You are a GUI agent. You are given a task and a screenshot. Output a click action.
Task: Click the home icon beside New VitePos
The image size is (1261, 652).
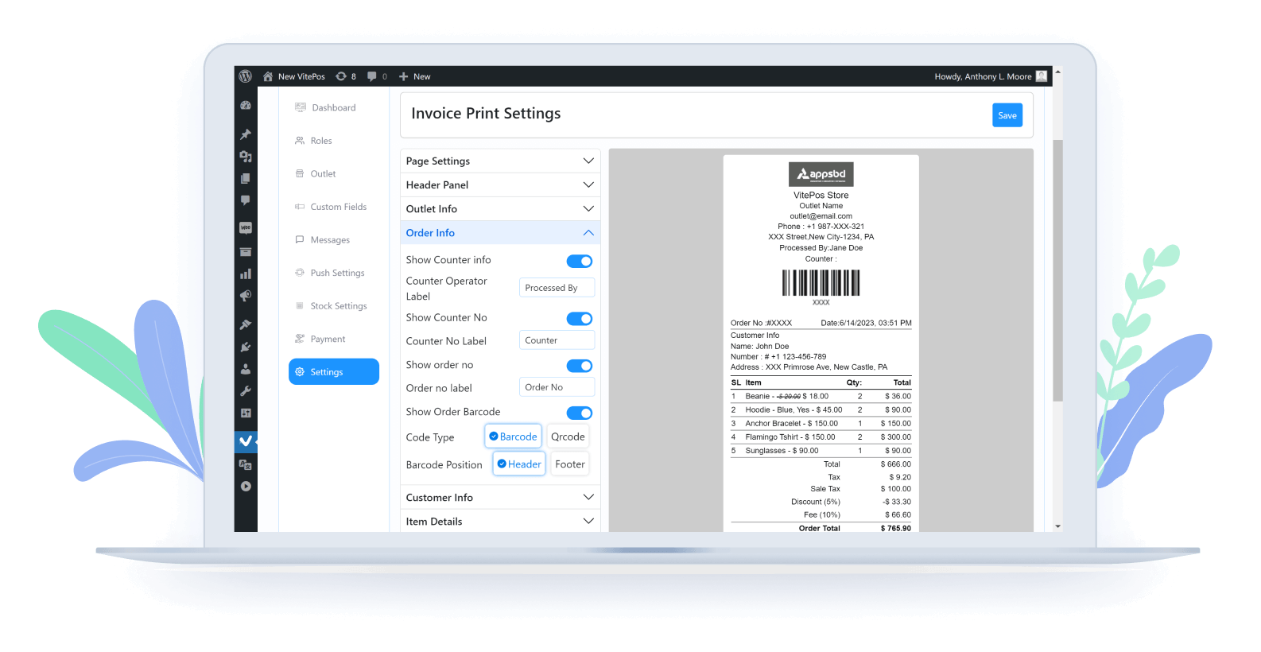click(268, 76)
